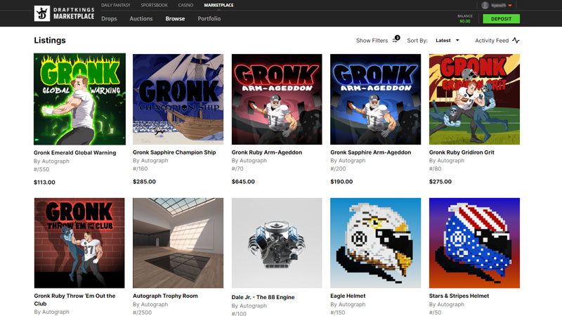Click the #/160 edition count
562x316 pixels.
point(140,169)
